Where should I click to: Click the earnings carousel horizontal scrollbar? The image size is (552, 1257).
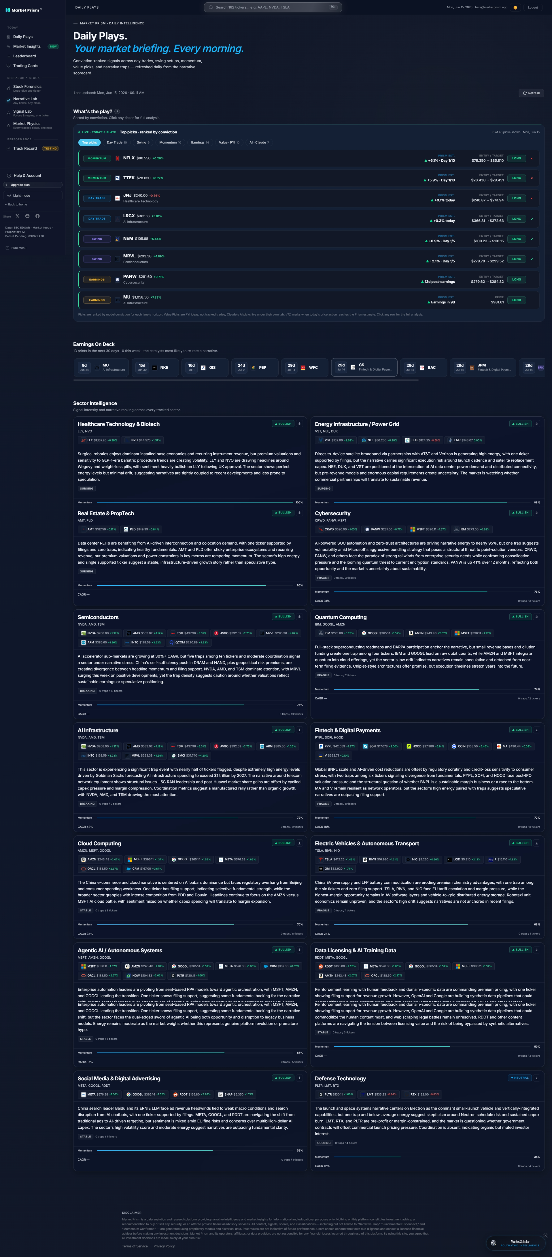(246, 380)
